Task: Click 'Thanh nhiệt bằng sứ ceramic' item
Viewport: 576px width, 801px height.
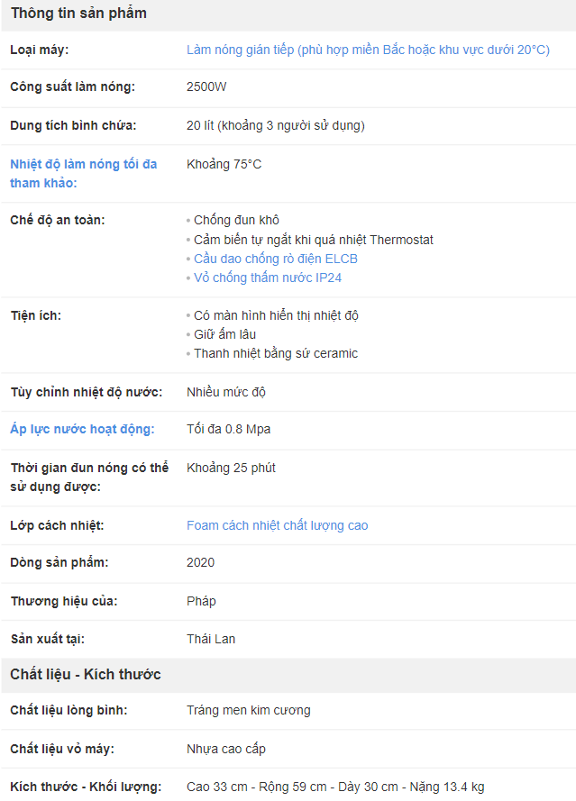Action: tap(275, 353)
